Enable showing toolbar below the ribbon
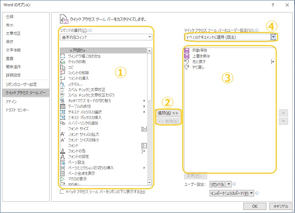295x213 pixels. [62, 192]
